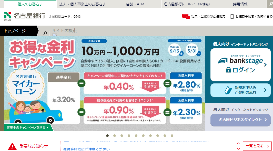This screenshot has width=273, height=151.
Task: Select the eighth carousel slide dot
Action: (158, 136)
